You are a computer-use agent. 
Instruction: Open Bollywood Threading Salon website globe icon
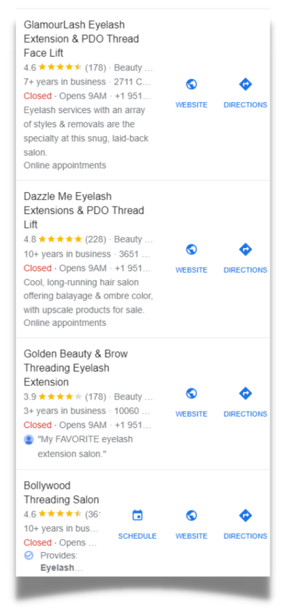click(191, 515)
